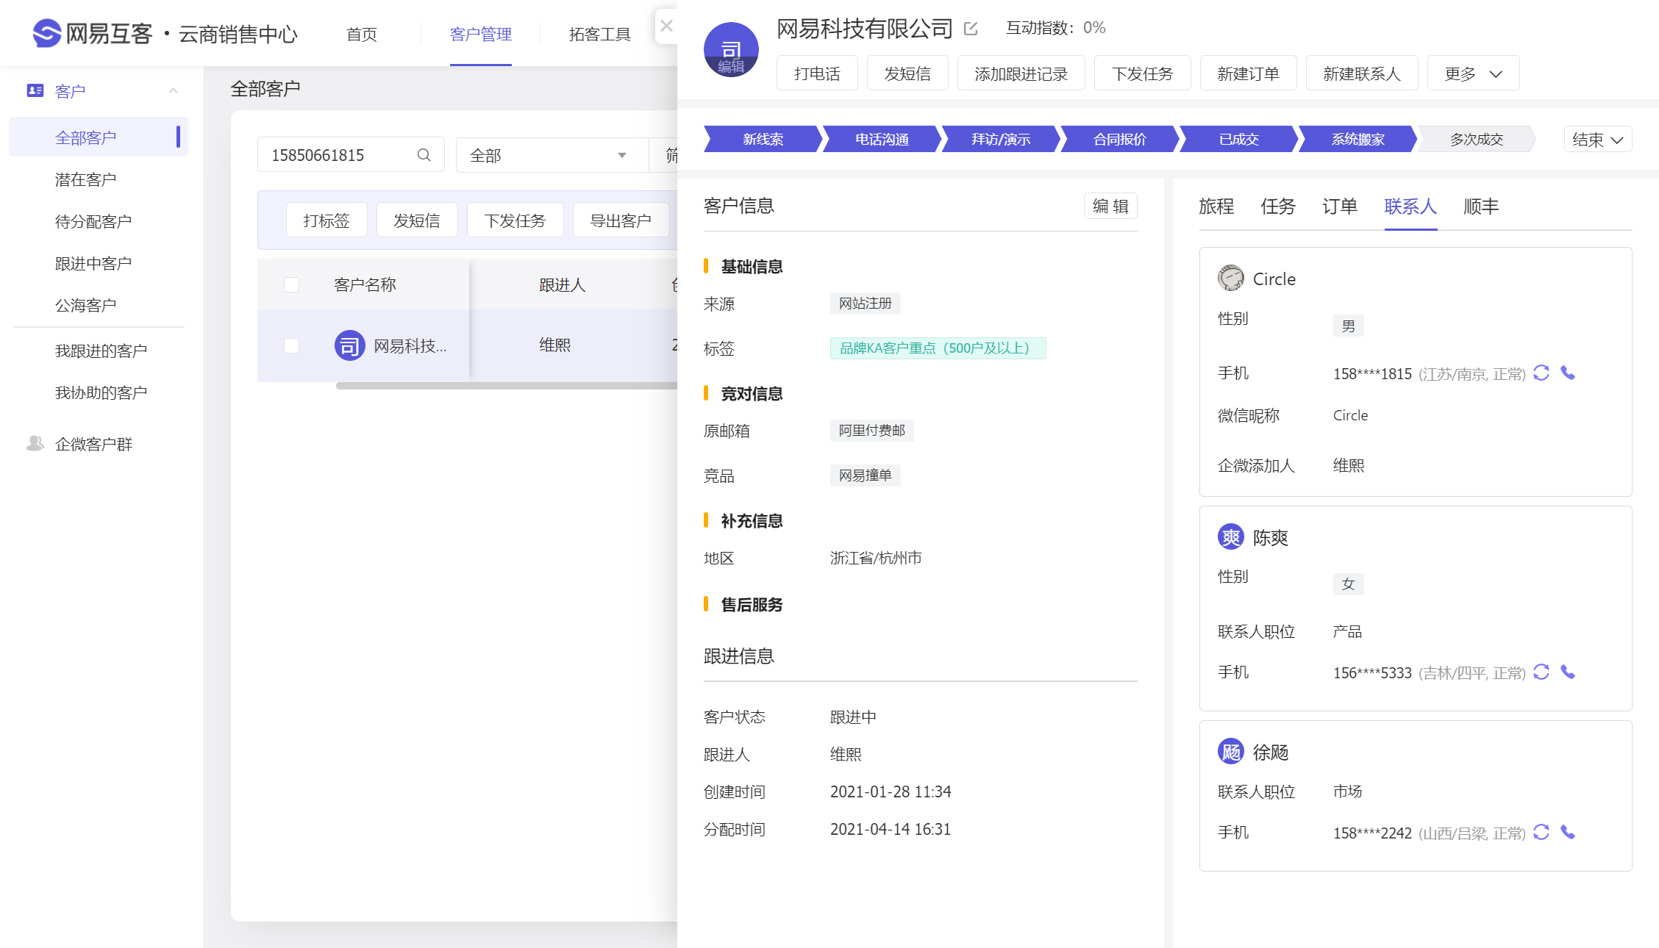Image resolution: width=1659 pixels, height=948 pixels.
Task: Select the 电话沟通 pipeline stage
Action: pos(882,140)
